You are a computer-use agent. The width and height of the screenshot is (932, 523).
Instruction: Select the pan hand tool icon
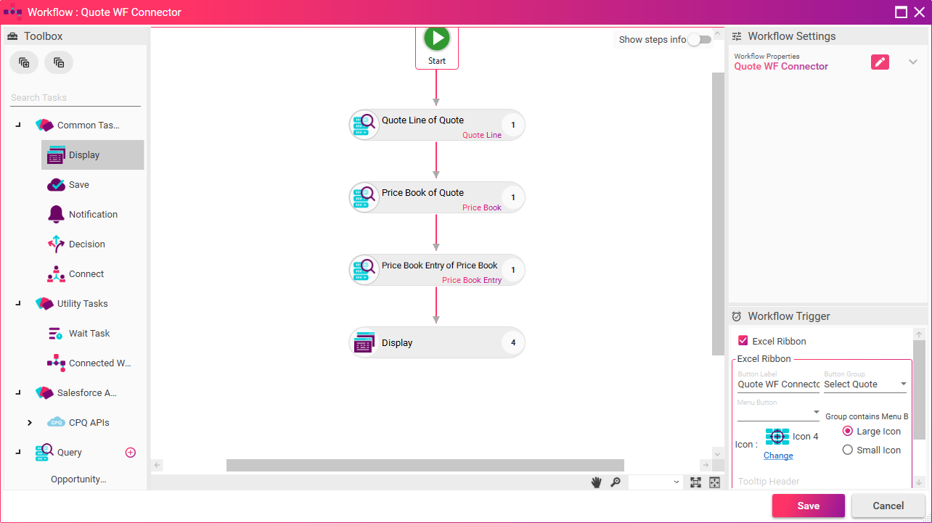(x=596, y=482)
